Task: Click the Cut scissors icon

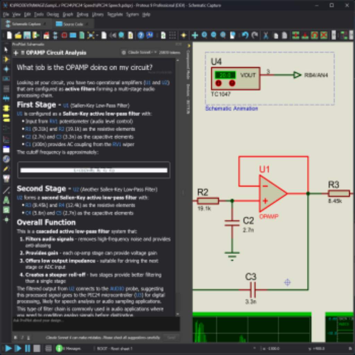Action: [x=266, y=35]
